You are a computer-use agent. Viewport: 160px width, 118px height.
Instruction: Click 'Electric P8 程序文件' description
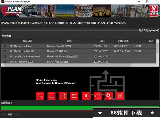point(57,51)
